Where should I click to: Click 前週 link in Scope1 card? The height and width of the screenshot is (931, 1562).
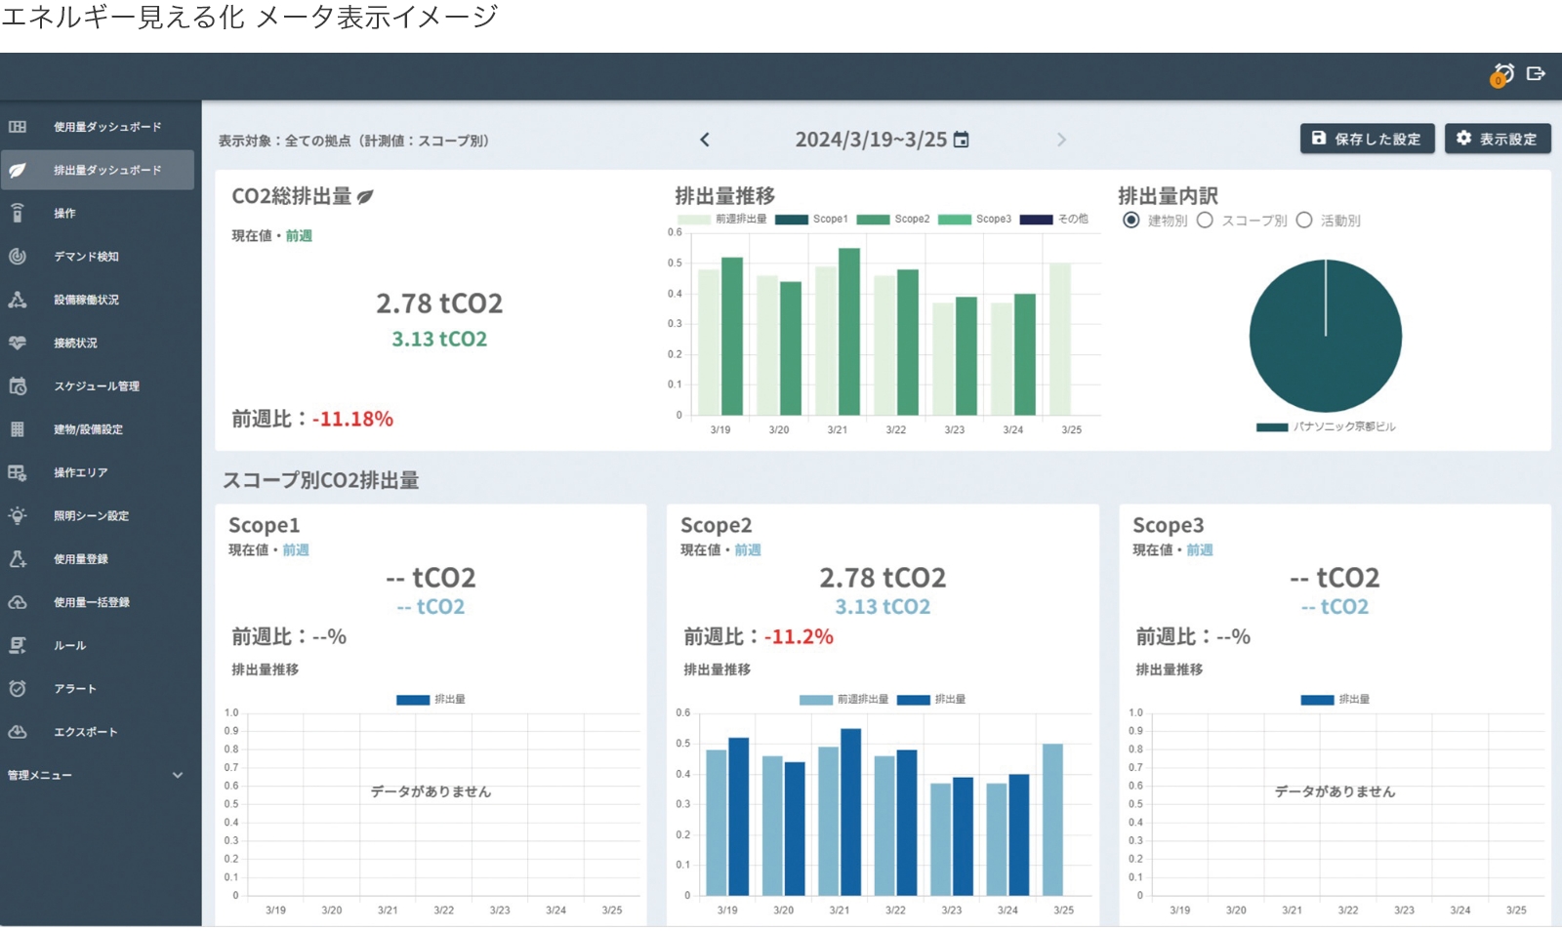pos(296,549)
